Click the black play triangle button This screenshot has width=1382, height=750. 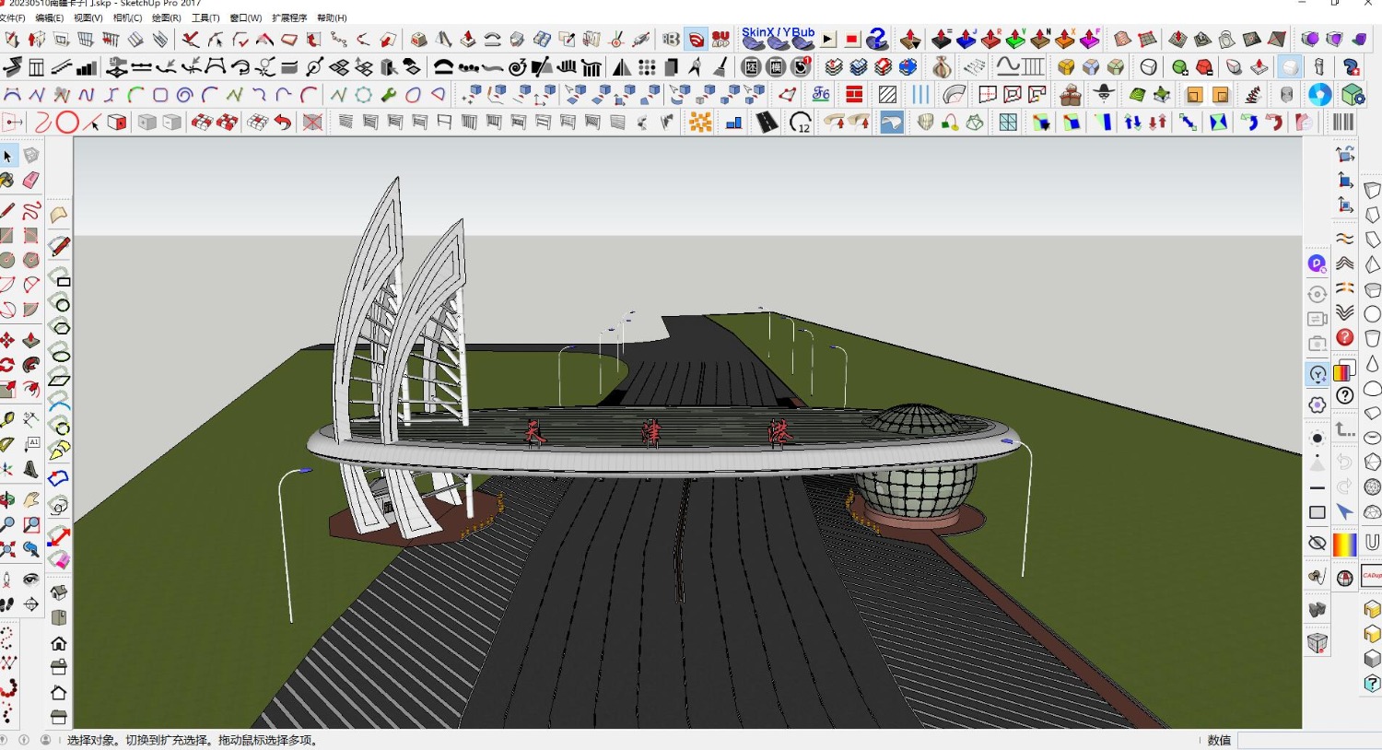(828, 40)
